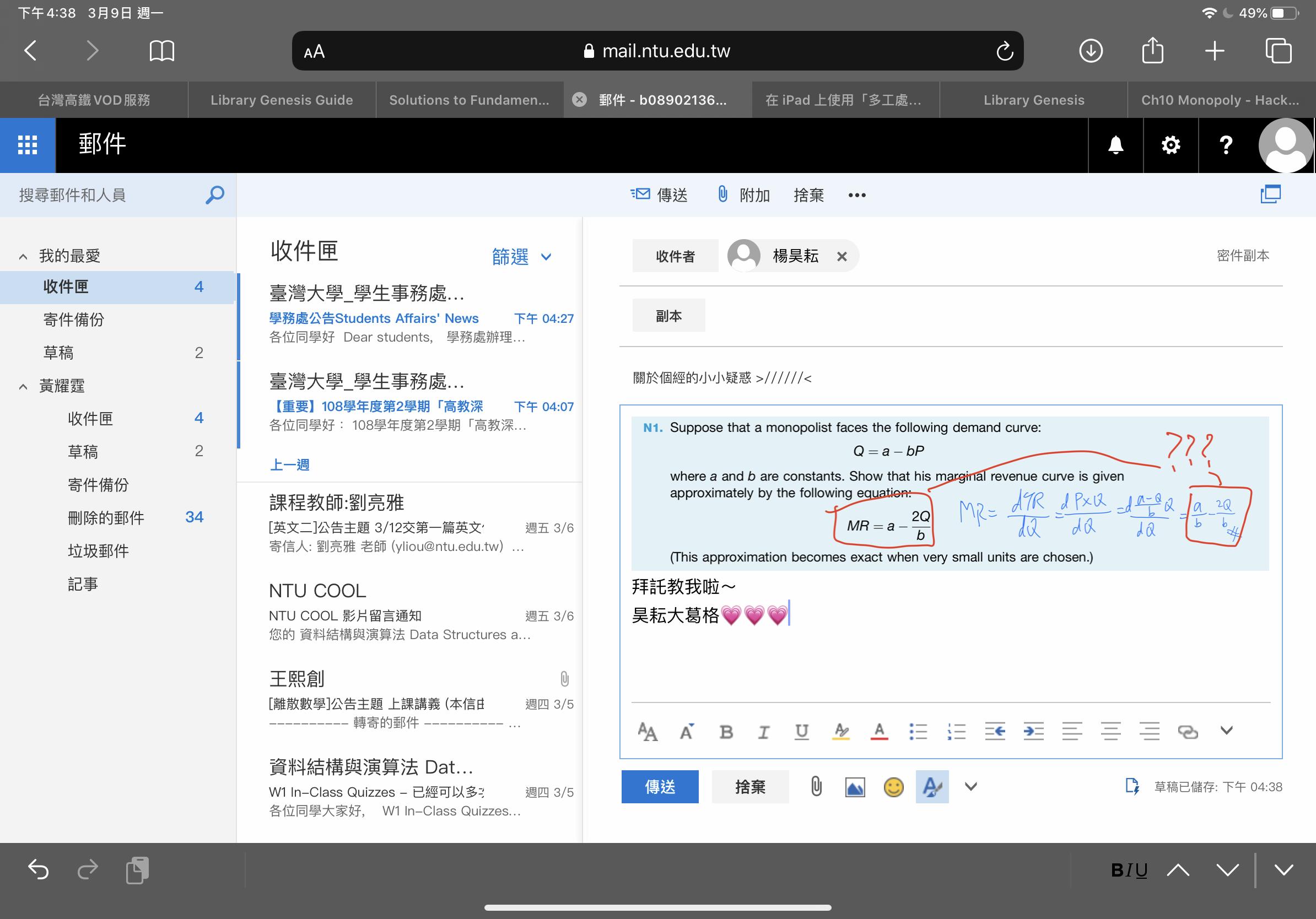This screenshot has height=919, width=1316.
Task: Remove recipient 楊昊耘
Action: pyautogui.click(x=842, y=257)
